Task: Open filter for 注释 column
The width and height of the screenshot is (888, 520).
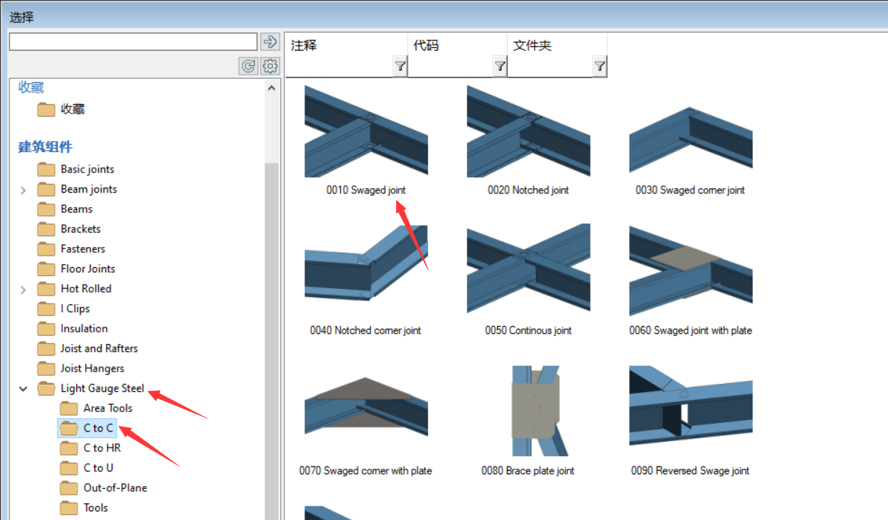Action: pos(400,67)
